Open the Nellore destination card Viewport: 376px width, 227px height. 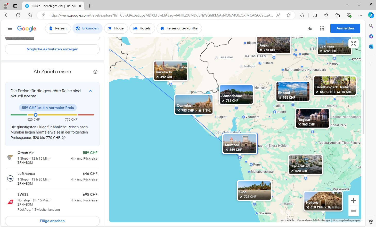click(x=323, y=201)
